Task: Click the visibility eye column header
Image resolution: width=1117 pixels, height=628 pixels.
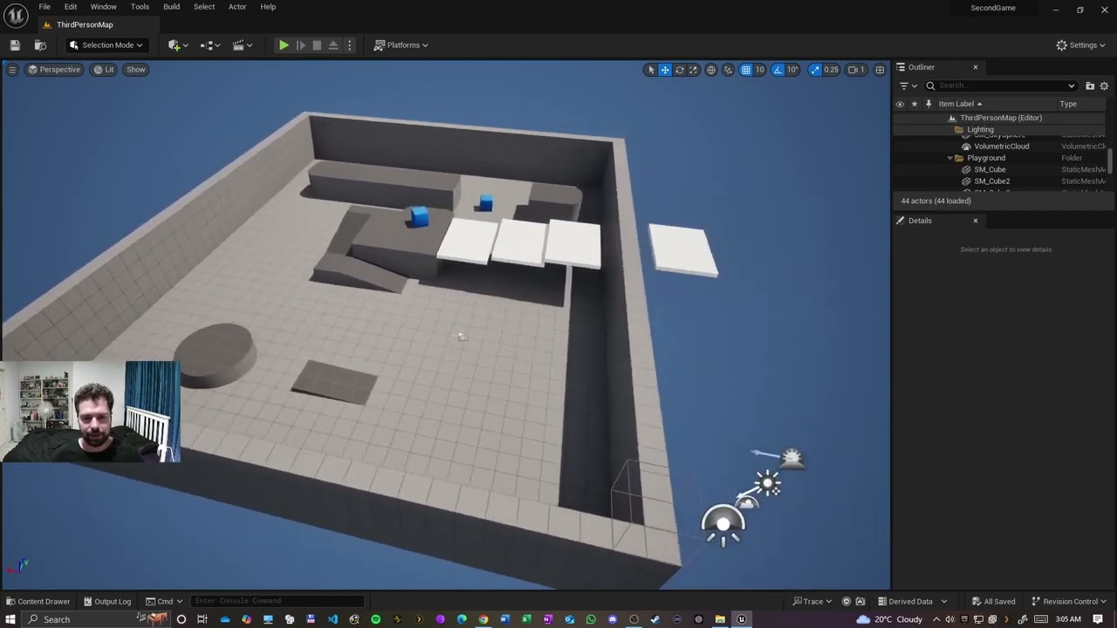Action: [x=900, y=104]
